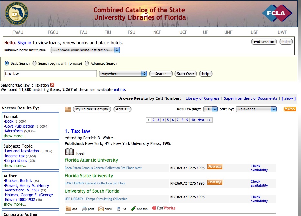Image resolution: width=301 pixels, height=216 pixels.
Task: Jump to last page with >> link
Action: (209, 120)
